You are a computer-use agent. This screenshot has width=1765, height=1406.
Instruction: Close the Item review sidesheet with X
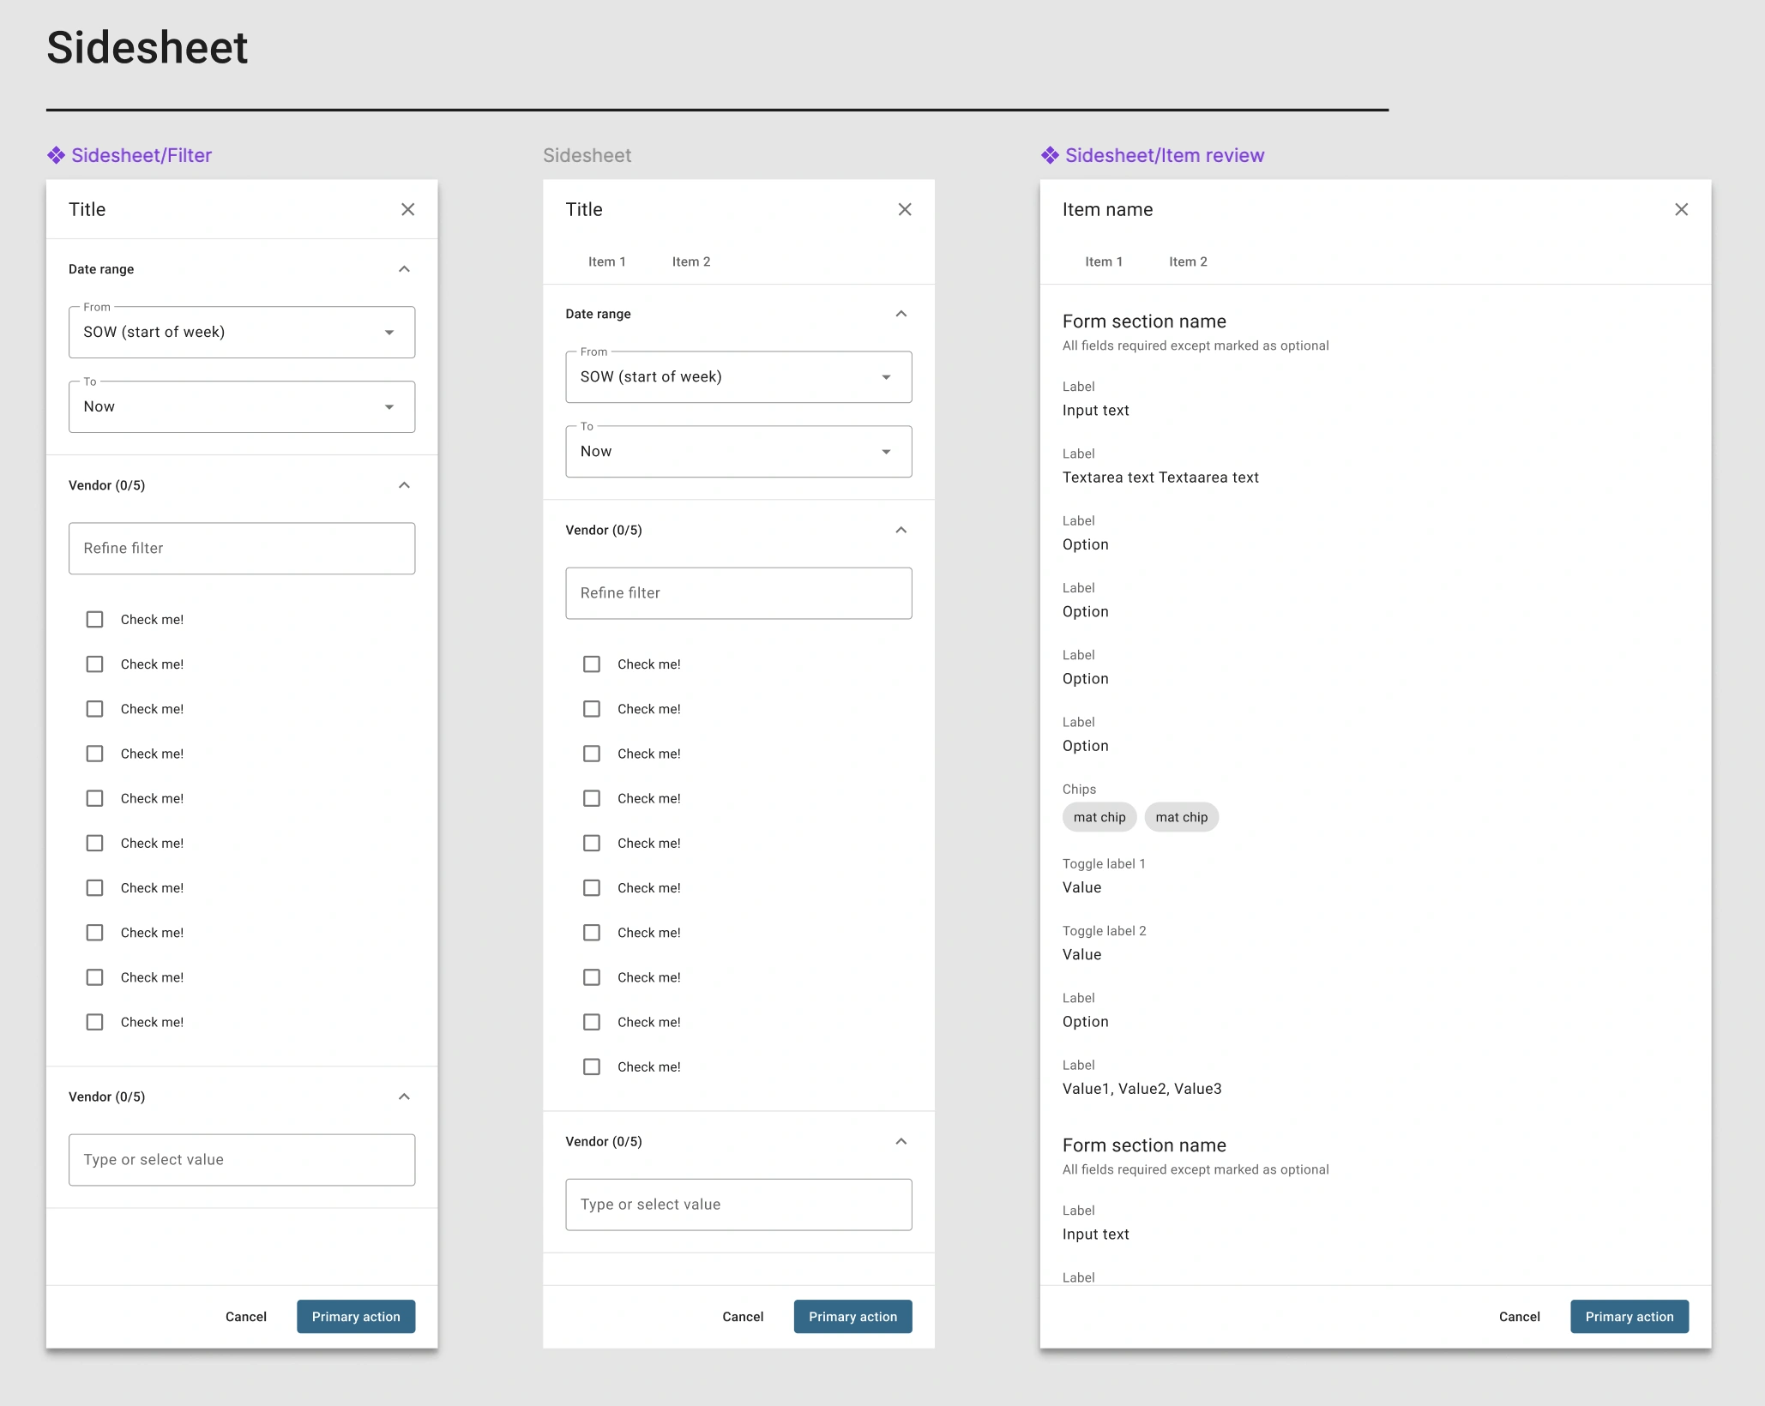click(x=1681, y=209)
